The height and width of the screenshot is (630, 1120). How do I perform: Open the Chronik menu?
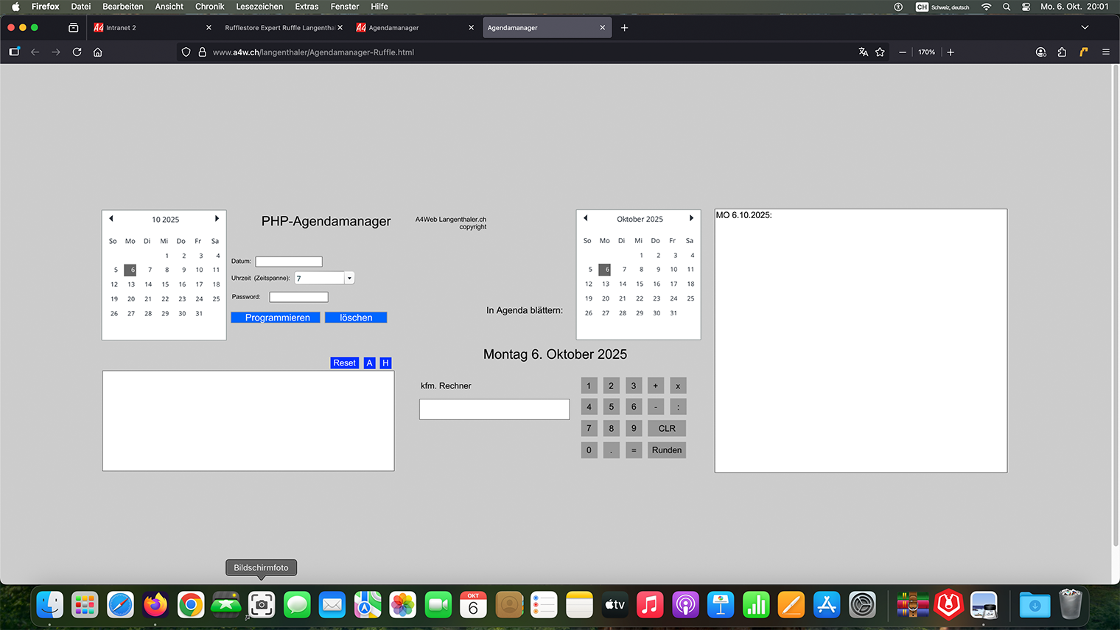pyautogui.click(x=209, y=7)
